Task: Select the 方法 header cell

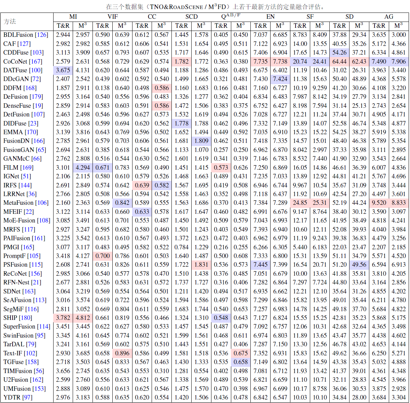Action: [x=10, y=21]
